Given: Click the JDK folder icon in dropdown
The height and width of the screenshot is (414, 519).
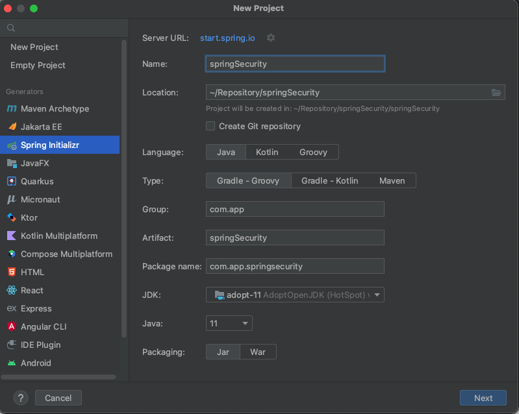Looking at the screenshot, I should pyautogui.click(x=220, y=295).
